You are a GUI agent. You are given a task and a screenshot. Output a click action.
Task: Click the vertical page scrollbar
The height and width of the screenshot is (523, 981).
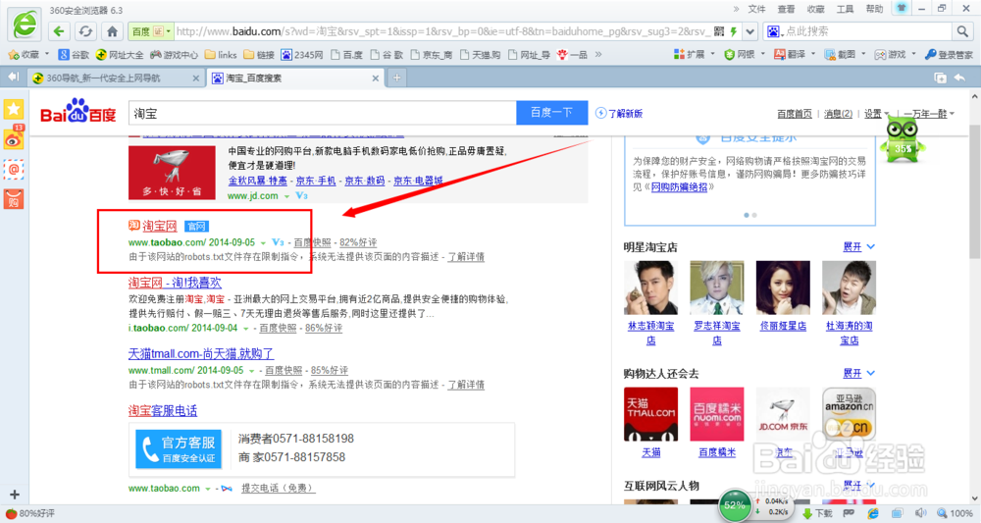[974, 191]
